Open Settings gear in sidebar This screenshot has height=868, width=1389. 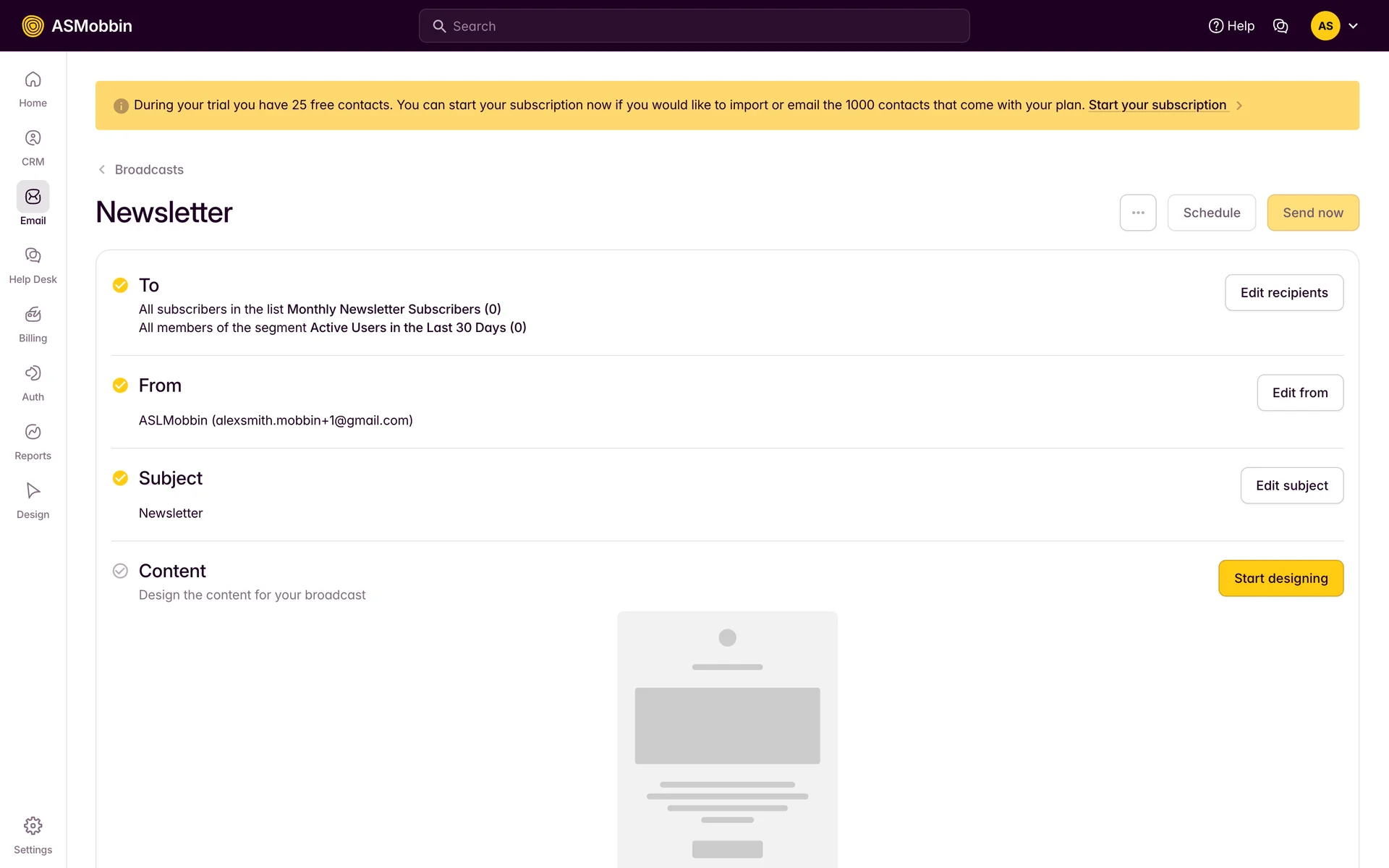[x=33, y=826]
